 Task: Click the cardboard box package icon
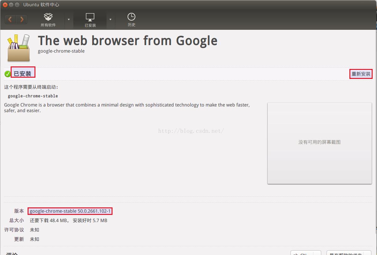(18, 48)
